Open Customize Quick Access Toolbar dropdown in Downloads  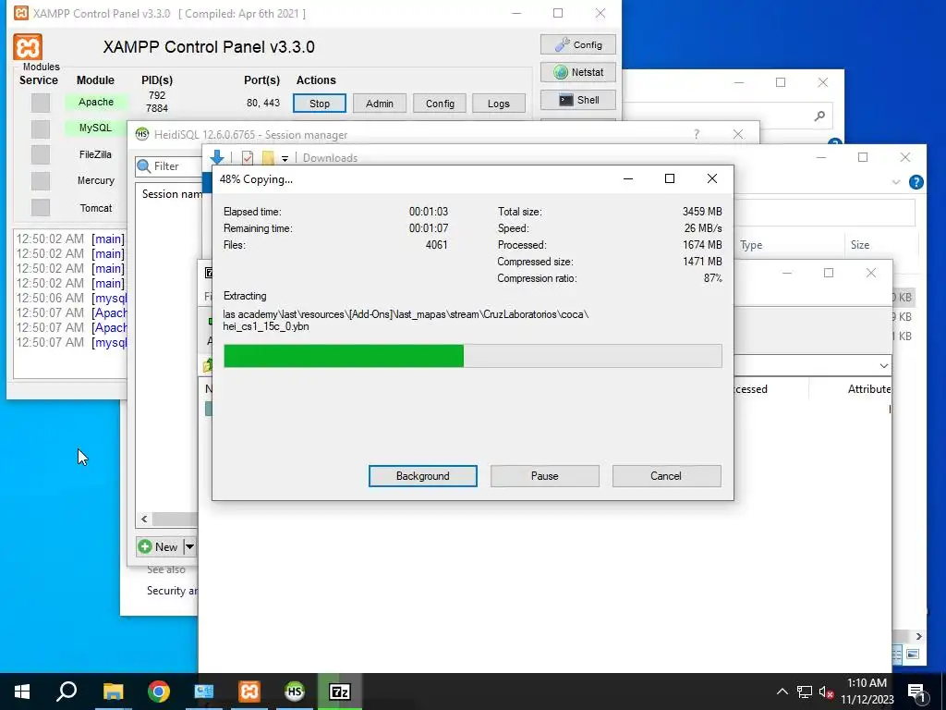tap(285, 158)
